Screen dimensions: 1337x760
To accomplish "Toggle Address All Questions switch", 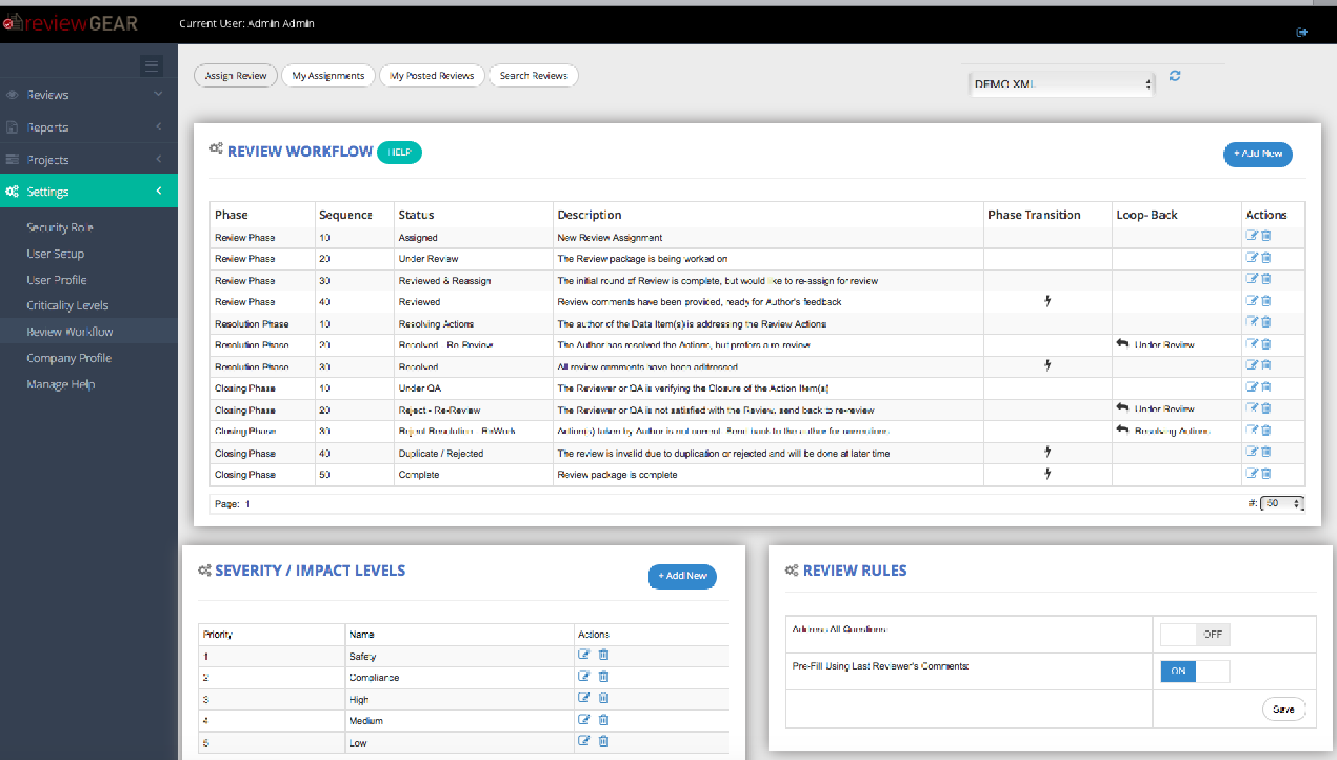I will [x=1195, y=634].
